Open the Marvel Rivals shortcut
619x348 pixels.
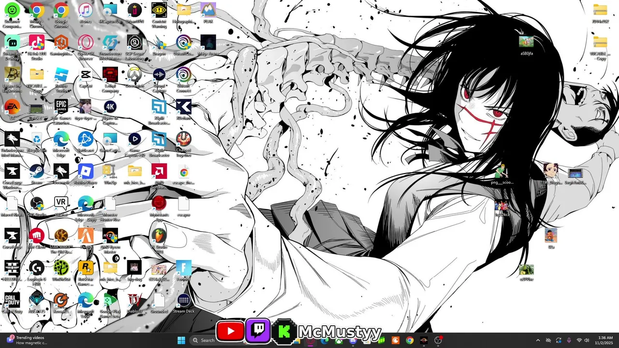(12, 206)
